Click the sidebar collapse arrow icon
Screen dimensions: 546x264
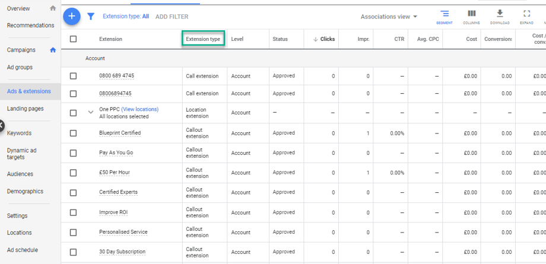1,125
